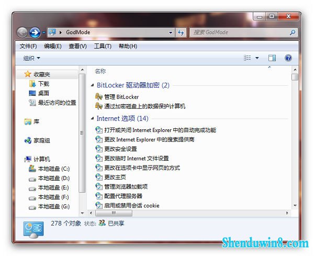Open the 编辑(E) menu
The image size is (314, 256).
tap(53, 46)
